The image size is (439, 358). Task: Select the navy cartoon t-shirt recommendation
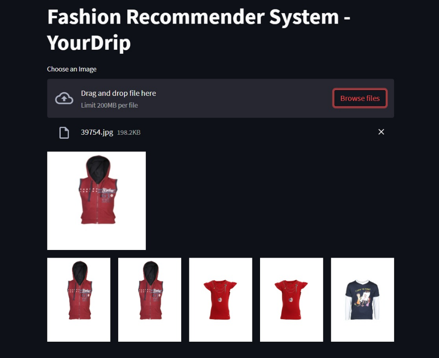tap(362, 300)
